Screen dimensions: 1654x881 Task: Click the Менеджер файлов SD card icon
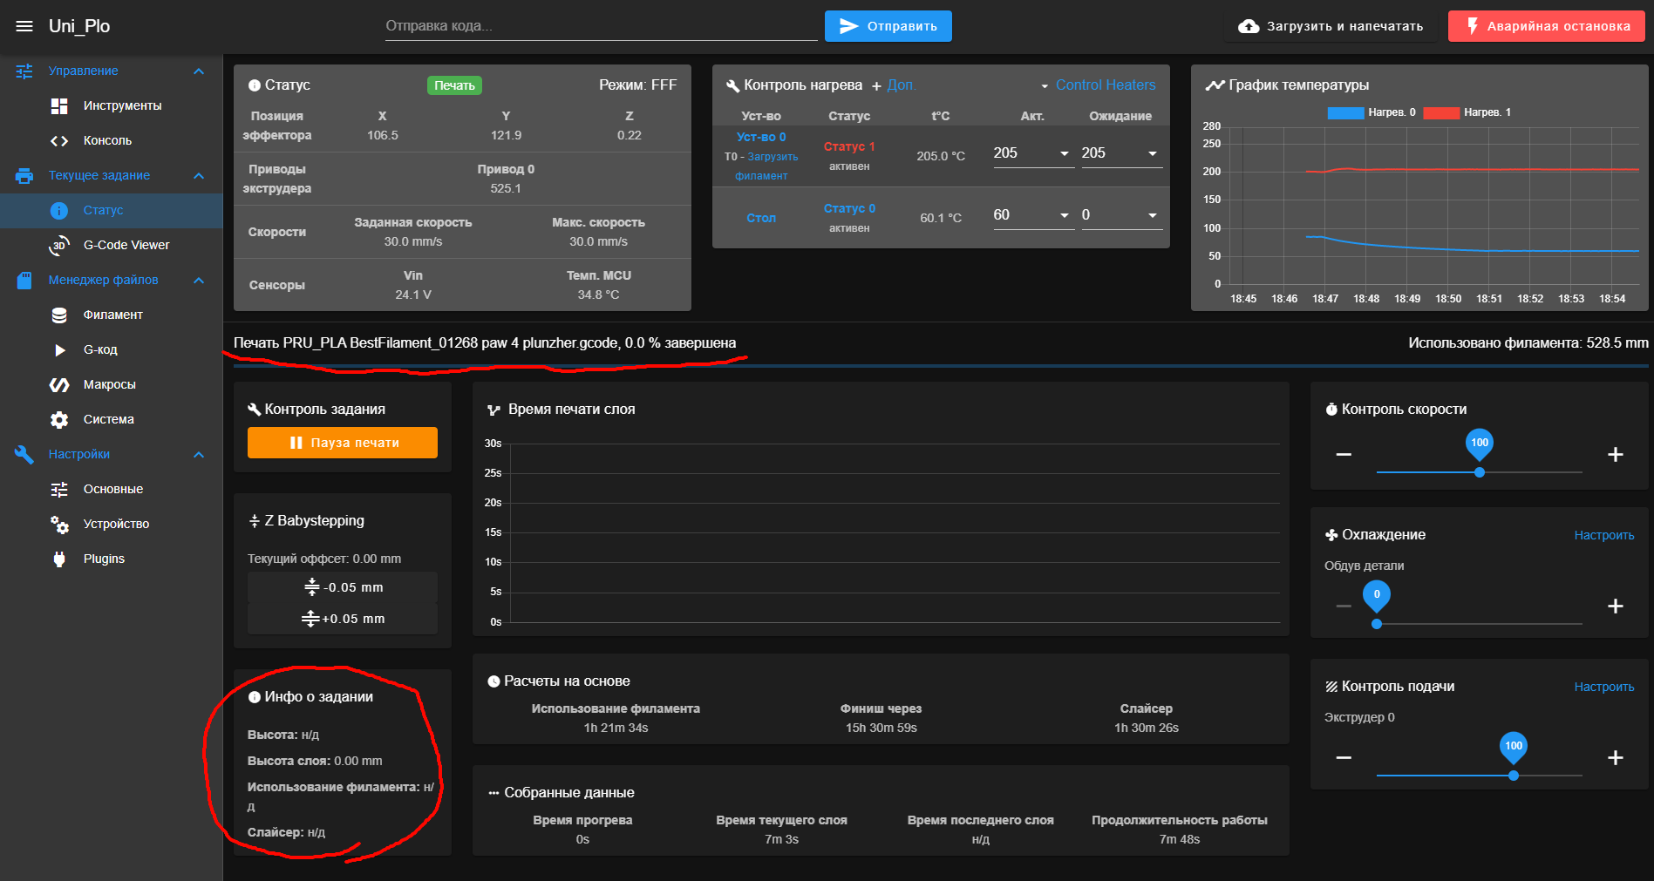click(x=24, y=280)
